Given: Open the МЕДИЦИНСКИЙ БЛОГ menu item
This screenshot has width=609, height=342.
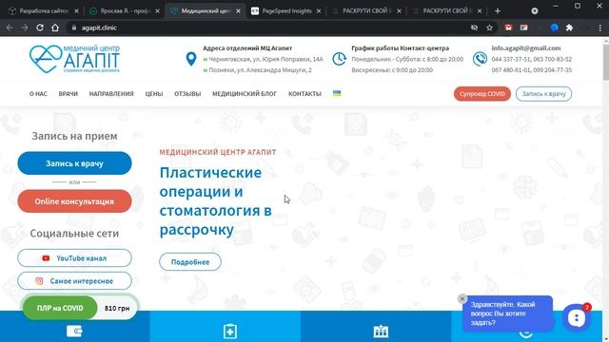Looking at the screenshot, I should (245, 94).
